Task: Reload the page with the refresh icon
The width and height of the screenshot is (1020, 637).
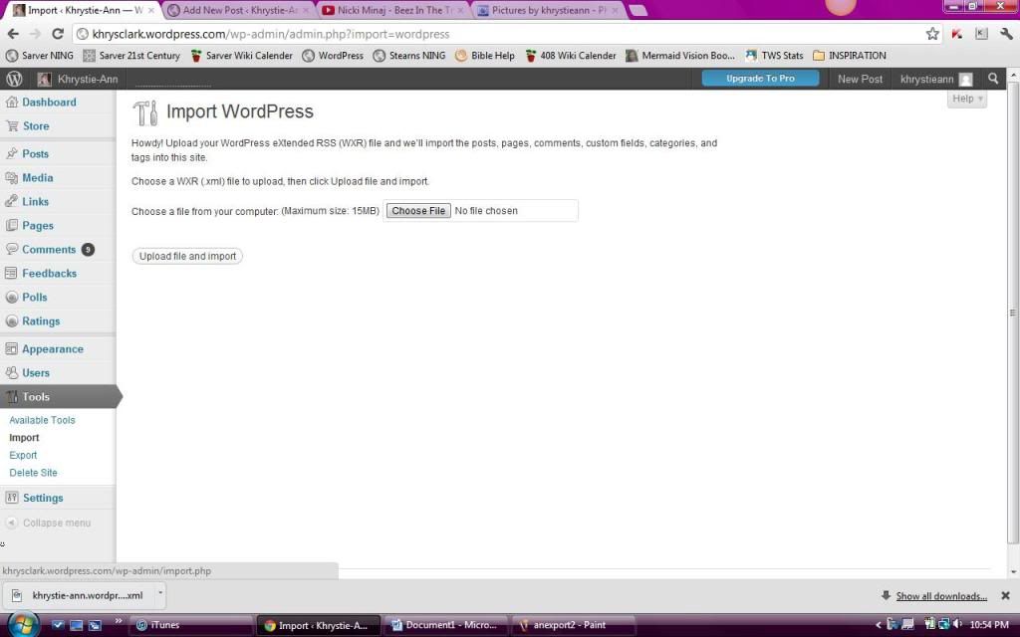Action: coord(58,34)
